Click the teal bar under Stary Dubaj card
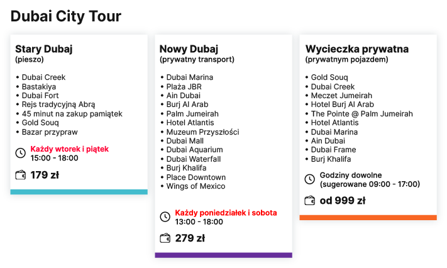Image resolution: width=447 pixels, height=268 pixels. tap(79, 192)
